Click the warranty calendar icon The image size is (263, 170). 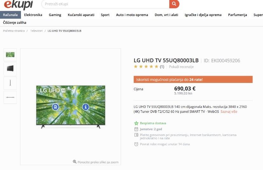tap(136, 129)
